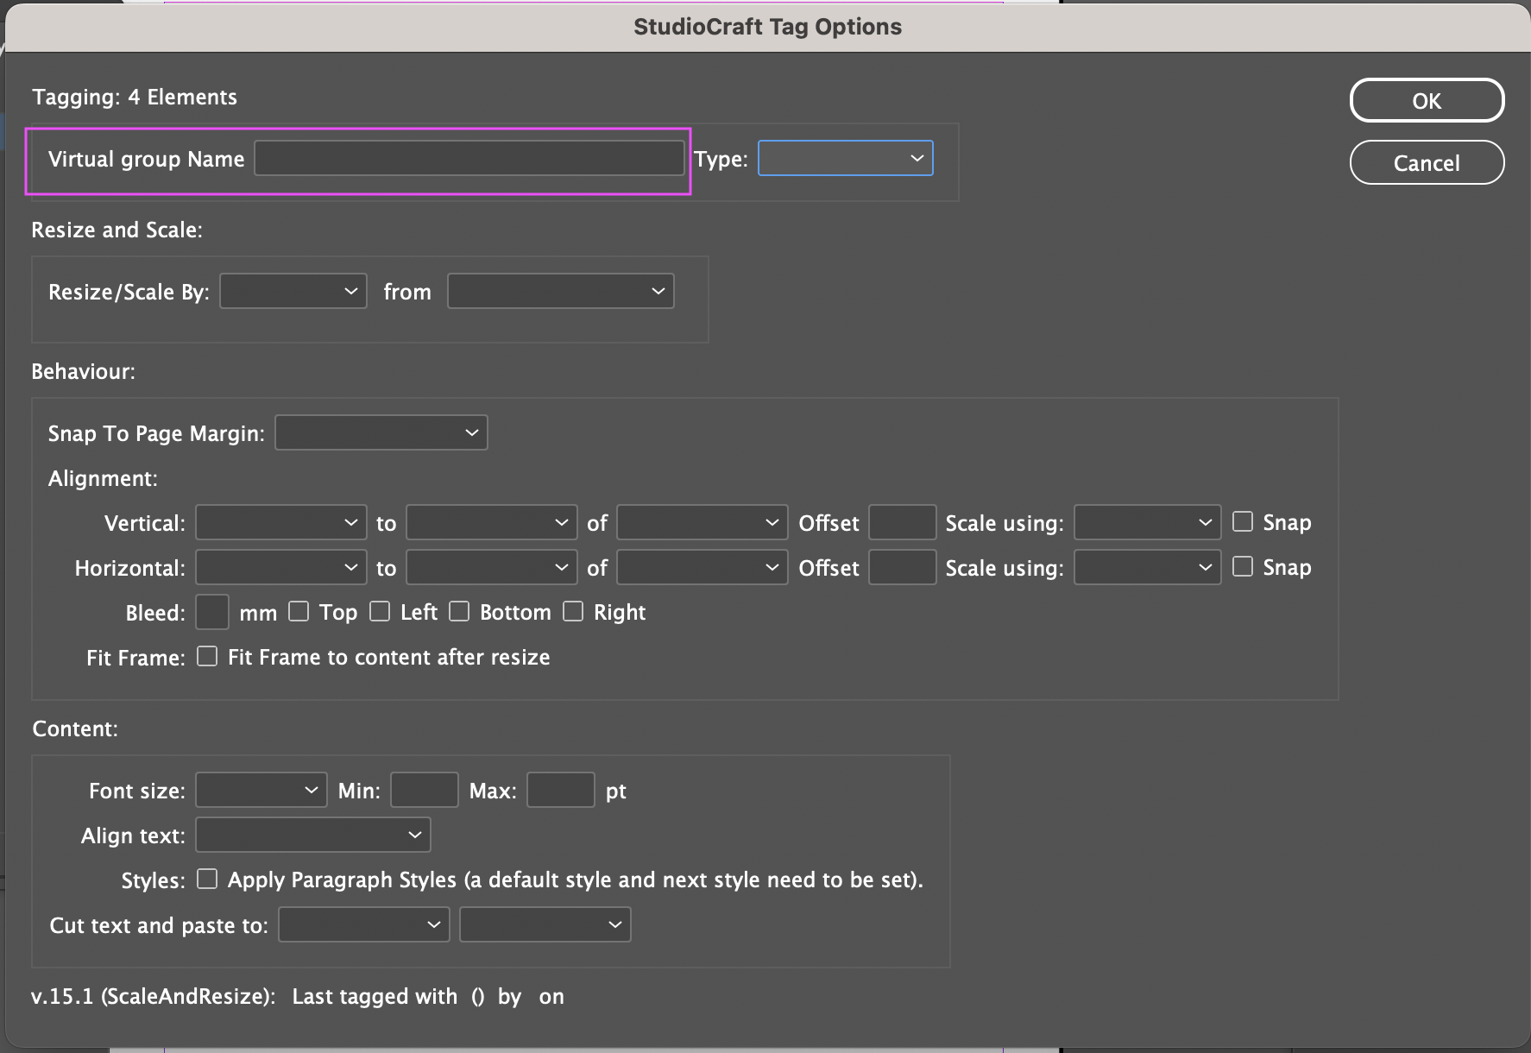Click the 'Tagging: 4 Elements' text
The image size is (1531, 1053).
point(135,97)
